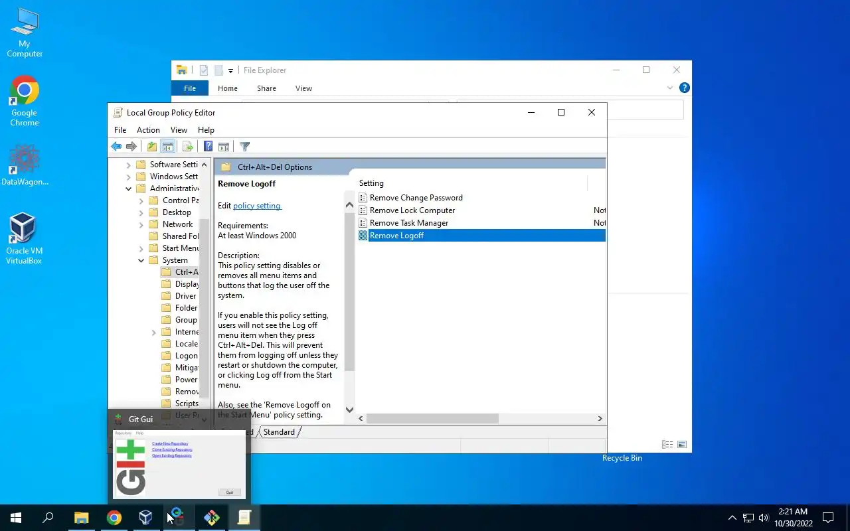
Task: Open the Oracle VM VirtualBox desktop shortcut
Action: click(x=25, y=239)
